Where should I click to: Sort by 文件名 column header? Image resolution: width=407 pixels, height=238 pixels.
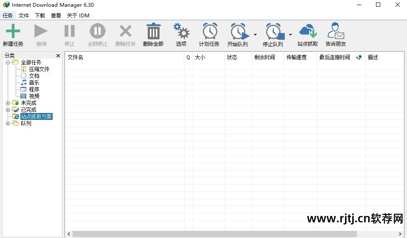124,57
